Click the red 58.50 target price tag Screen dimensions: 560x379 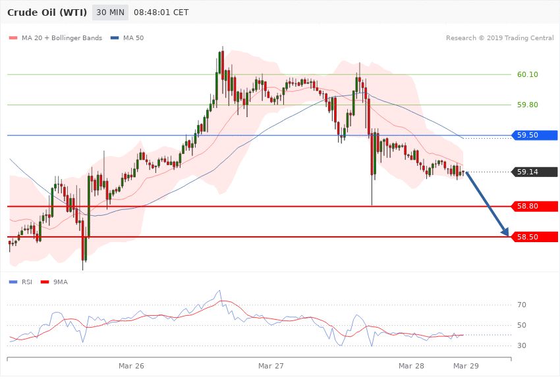pos(535,237)
